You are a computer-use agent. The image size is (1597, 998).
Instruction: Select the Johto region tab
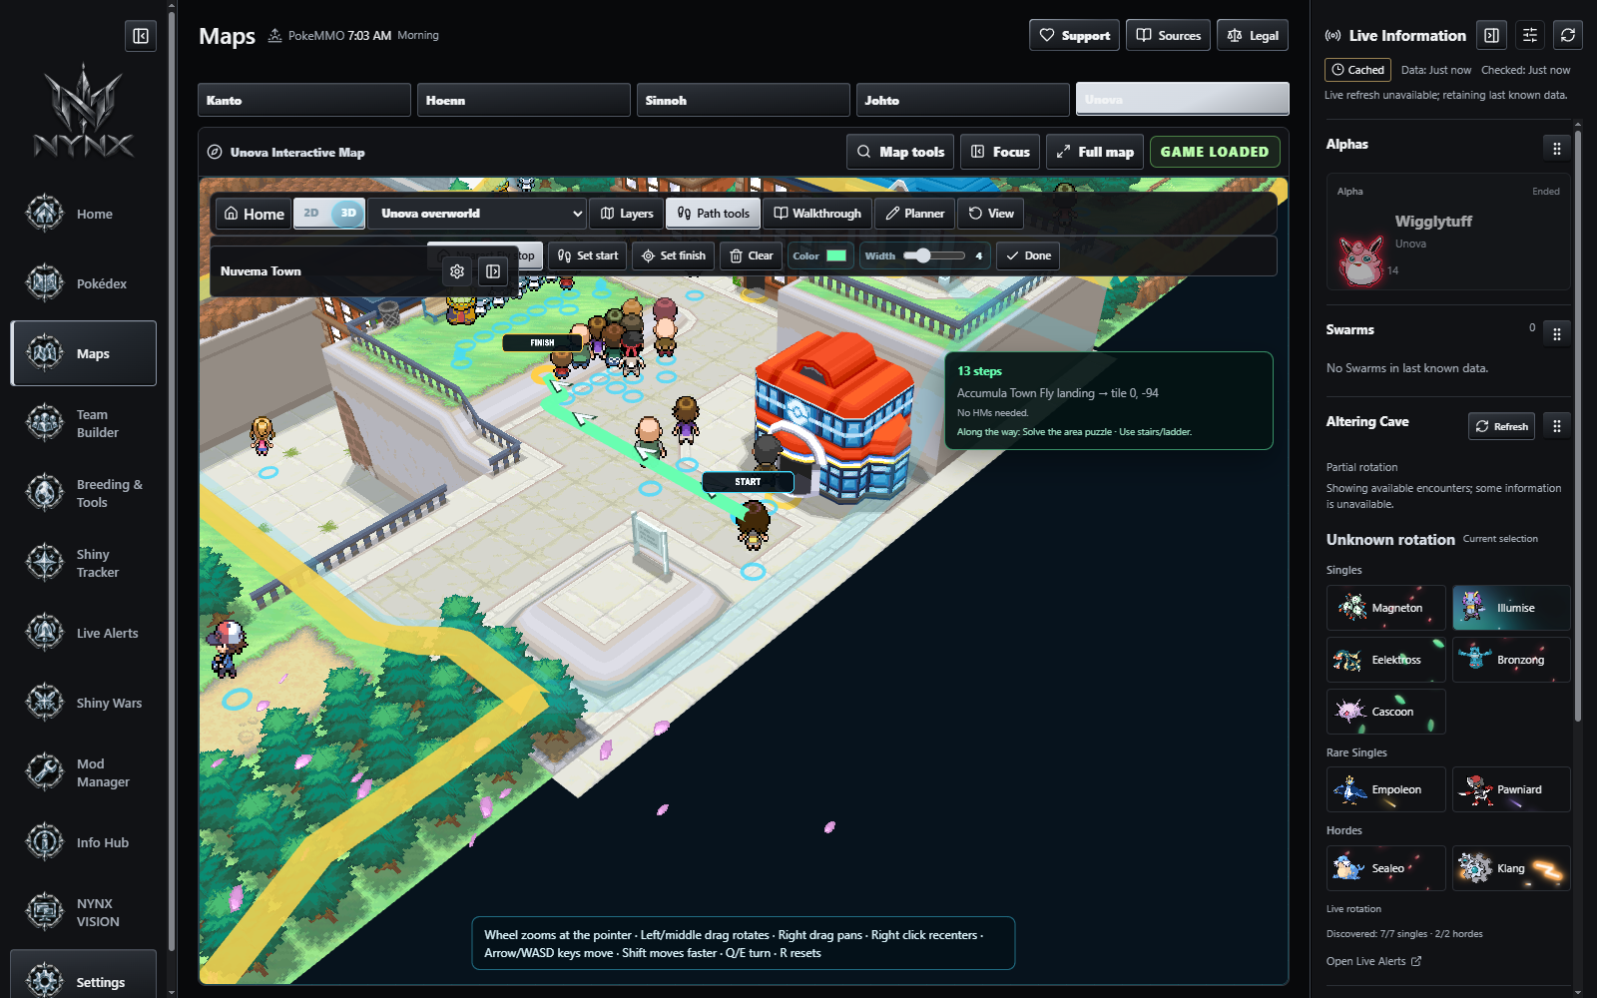pos(963,100)
